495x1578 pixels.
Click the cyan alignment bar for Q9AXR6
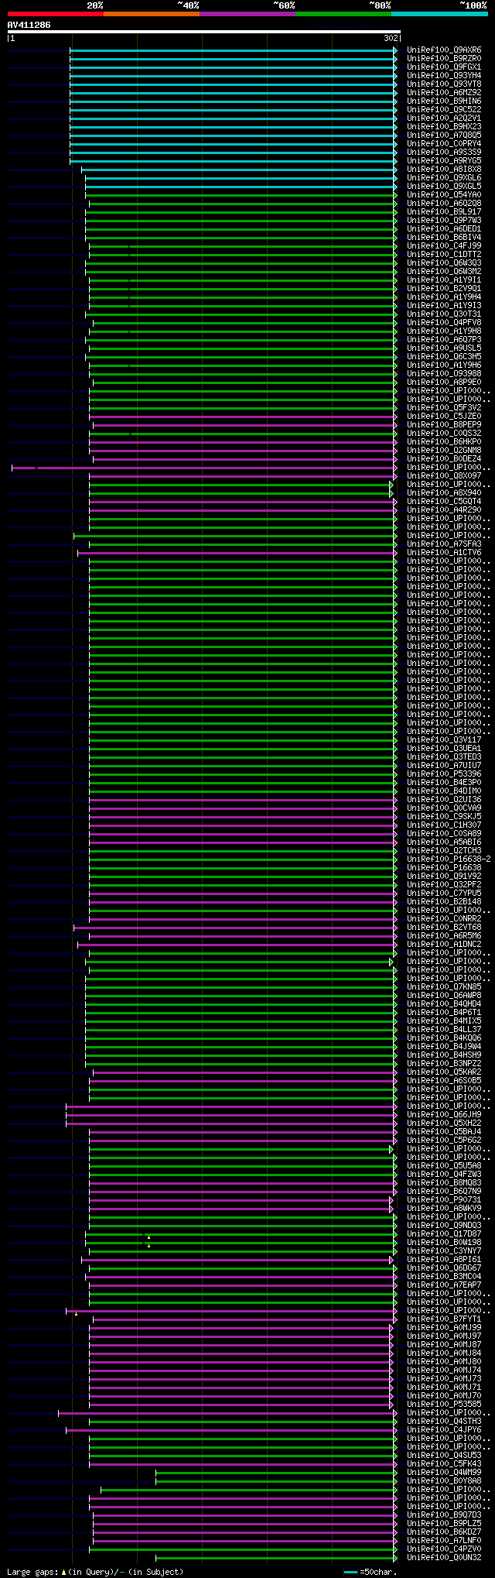[233, 50]
